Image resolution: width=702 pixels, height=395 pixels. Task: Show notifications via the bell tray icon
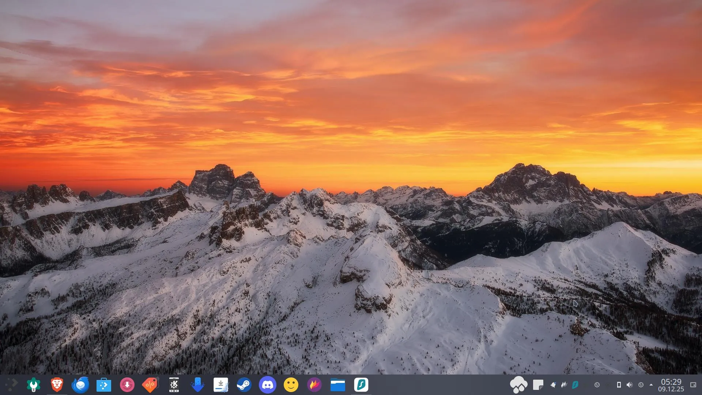[x=553, y=384]
